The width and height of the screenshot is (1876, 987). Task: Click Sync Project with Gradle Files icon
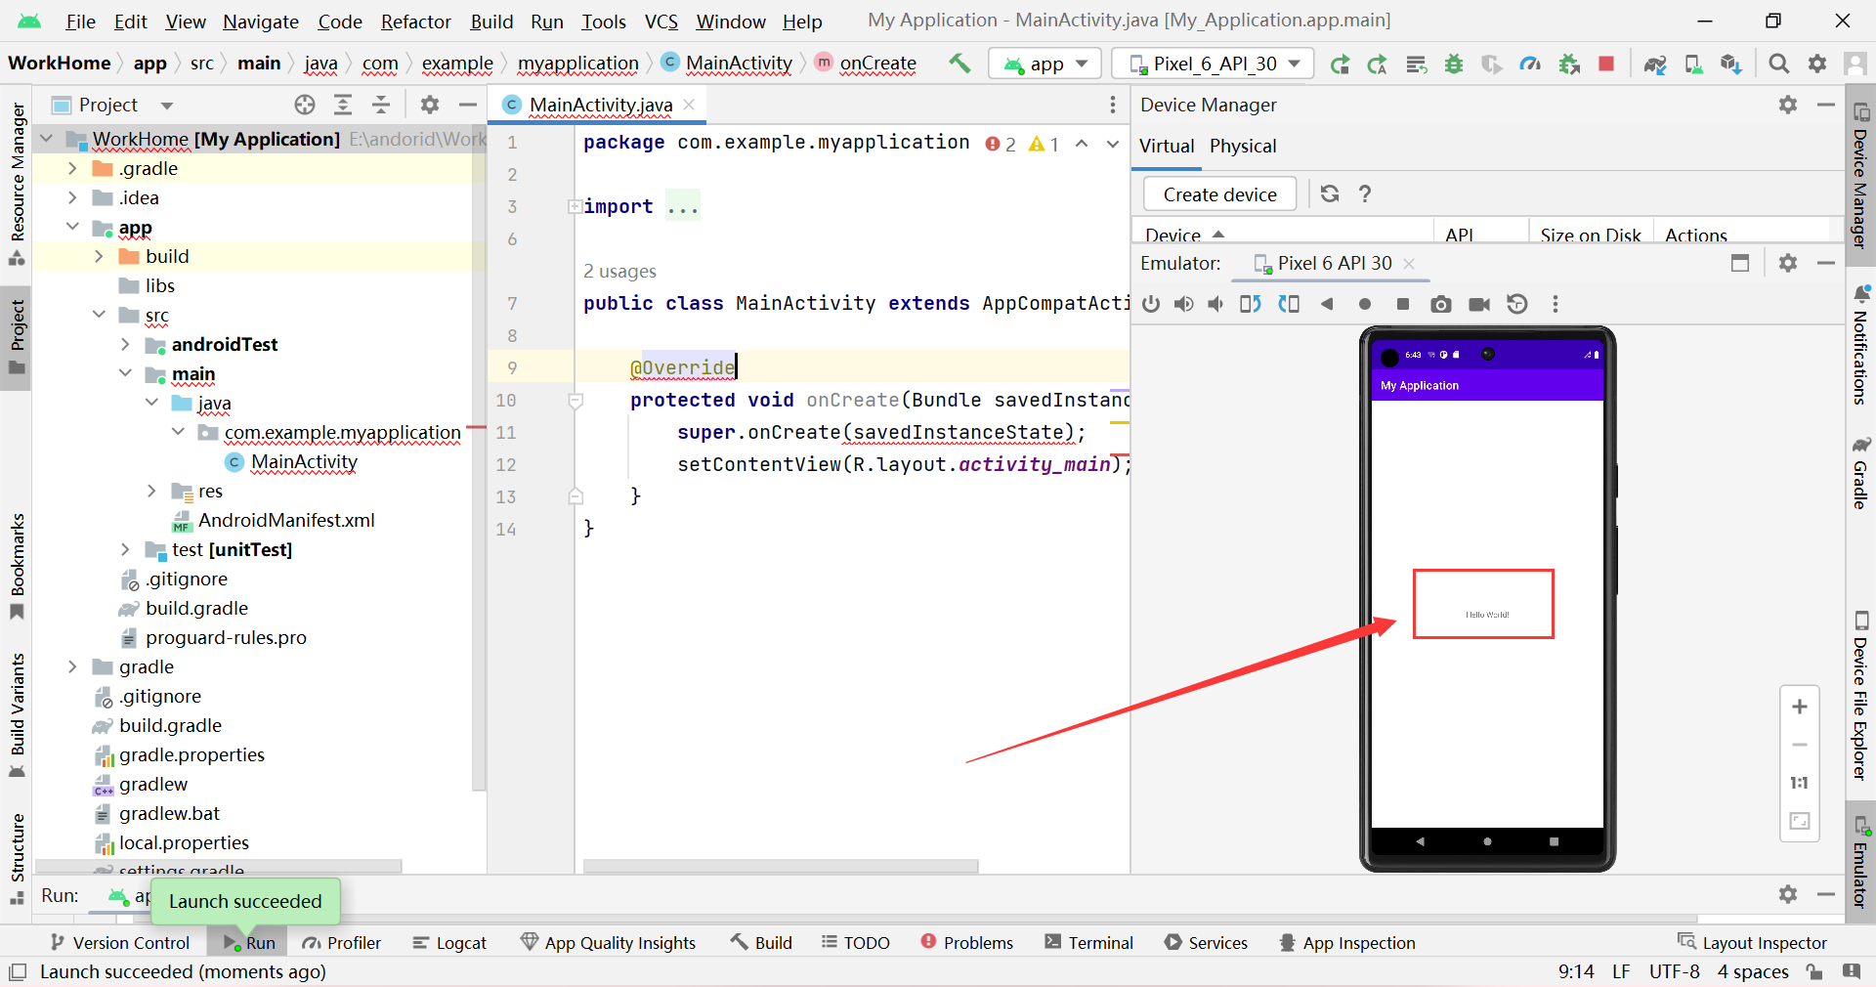[x=1654, y=64]
